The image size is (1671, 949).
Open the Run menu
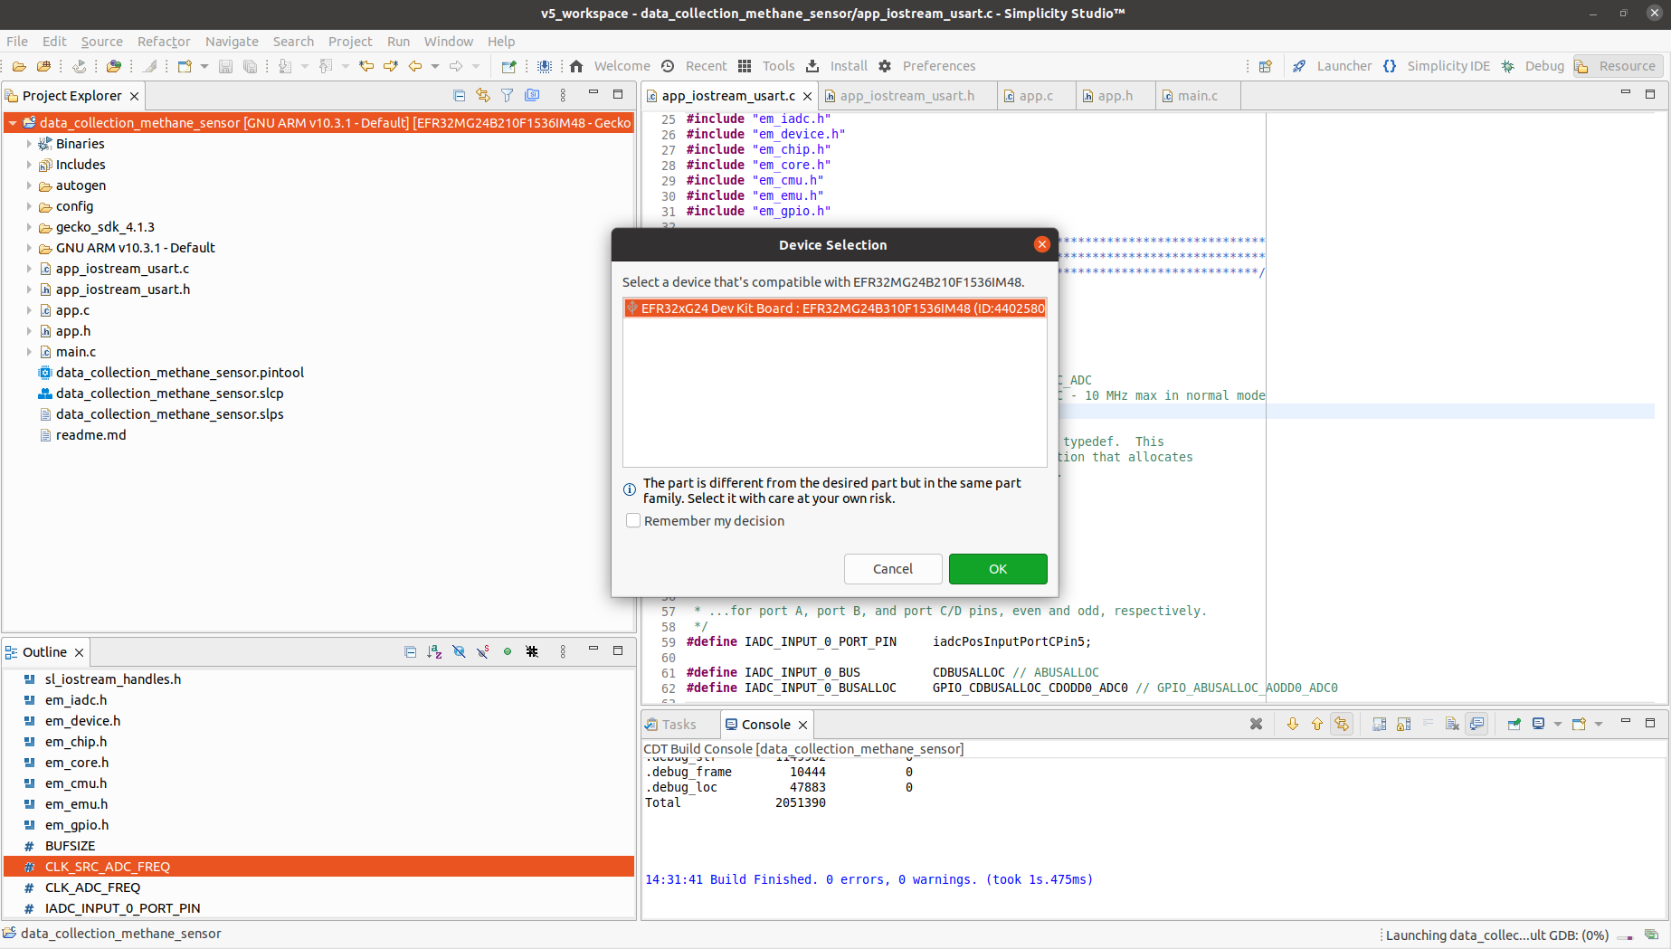click(x=398, y=42)
